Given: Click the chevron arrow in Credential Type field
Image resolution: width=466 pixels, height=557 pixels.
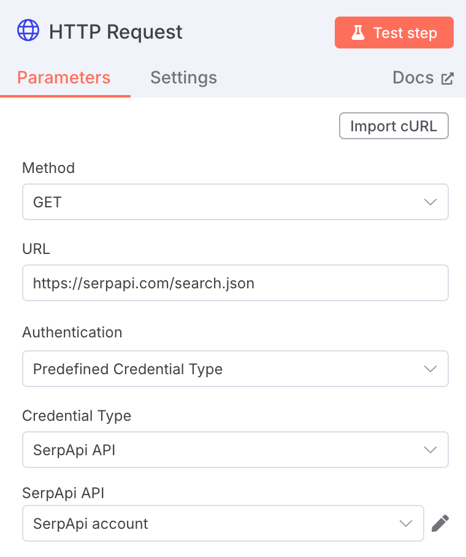Looking at the screenshot, I should coord(430,450).
